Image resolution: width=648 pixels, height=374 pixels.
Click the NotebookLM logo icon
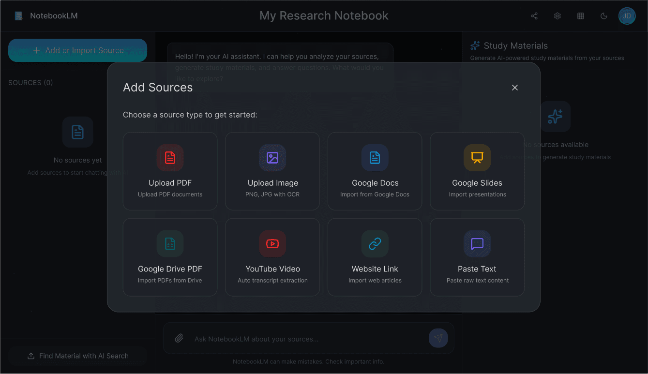(x=18, y=16)
